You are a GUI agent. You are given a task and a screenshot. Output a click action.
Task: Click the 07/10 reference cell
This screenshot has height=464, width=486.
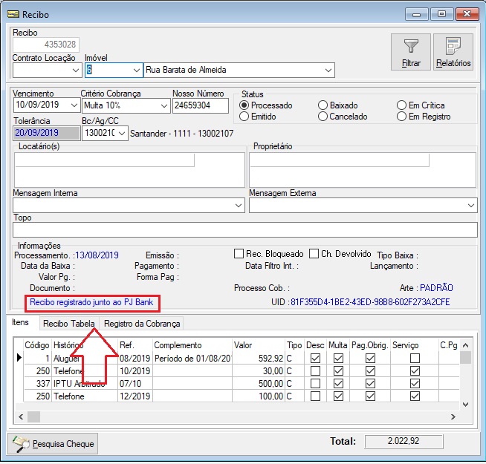pos(135,384)
